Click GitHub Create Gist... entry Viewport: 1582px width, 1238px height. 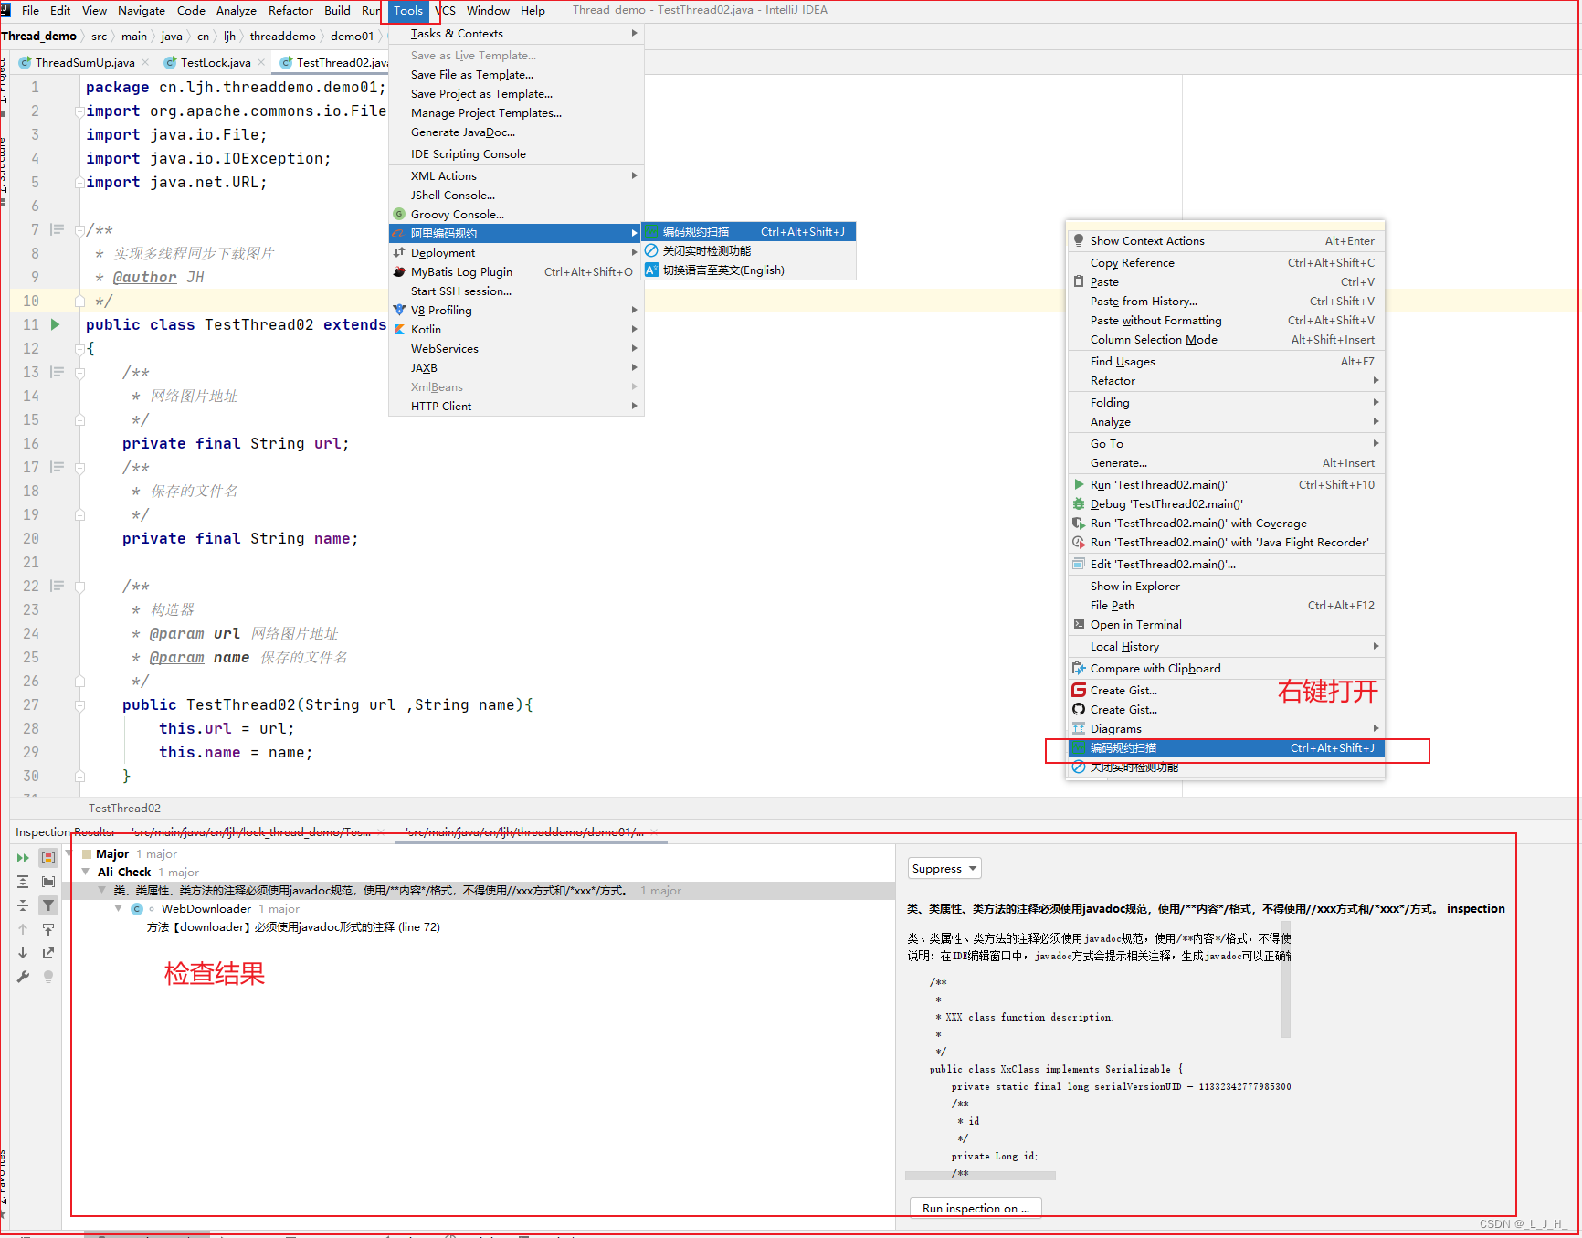[1225, 710]
